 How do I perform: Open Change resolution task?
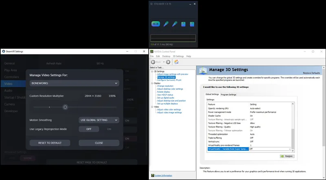[165, 86]
